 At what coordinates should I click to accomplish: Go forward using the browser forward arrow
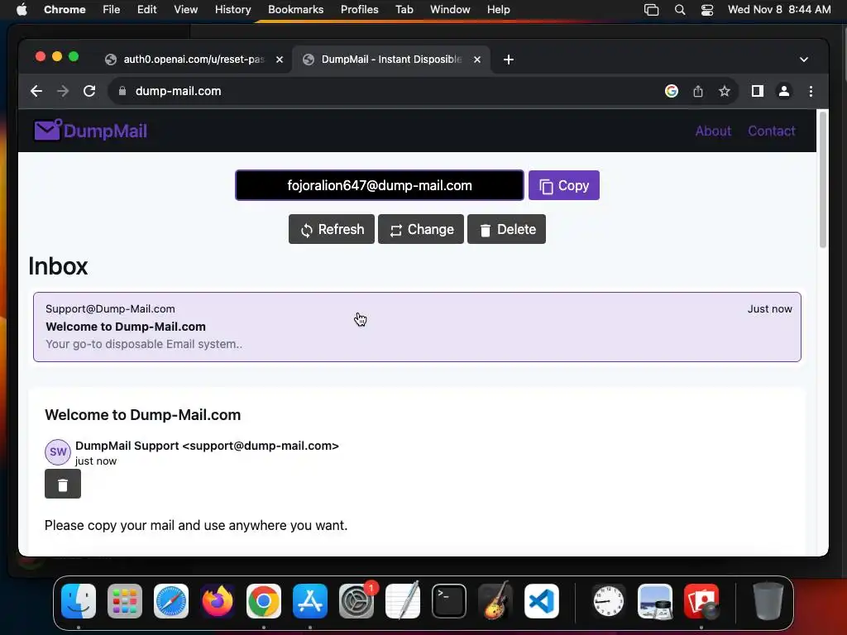(x=63, y=91)
